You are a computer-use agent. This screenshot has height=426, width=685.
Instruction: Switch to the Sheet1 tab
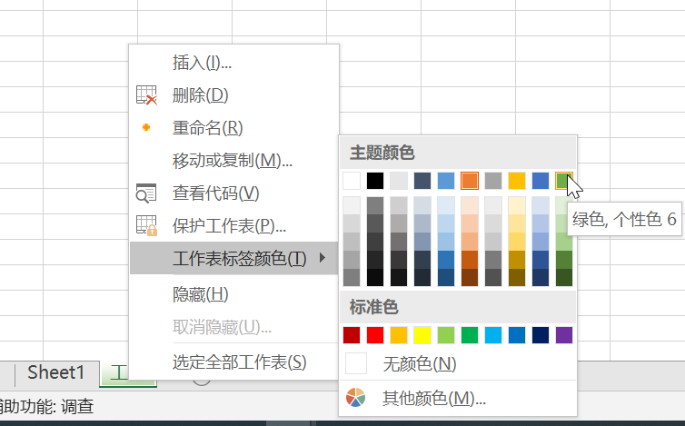click(x=56, y=372)
